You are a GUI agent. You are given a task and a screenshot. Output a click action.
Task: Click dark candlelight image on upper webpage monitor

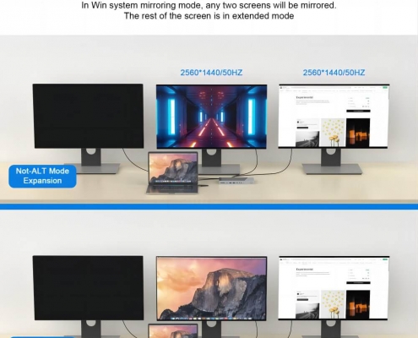click(358, 133)
